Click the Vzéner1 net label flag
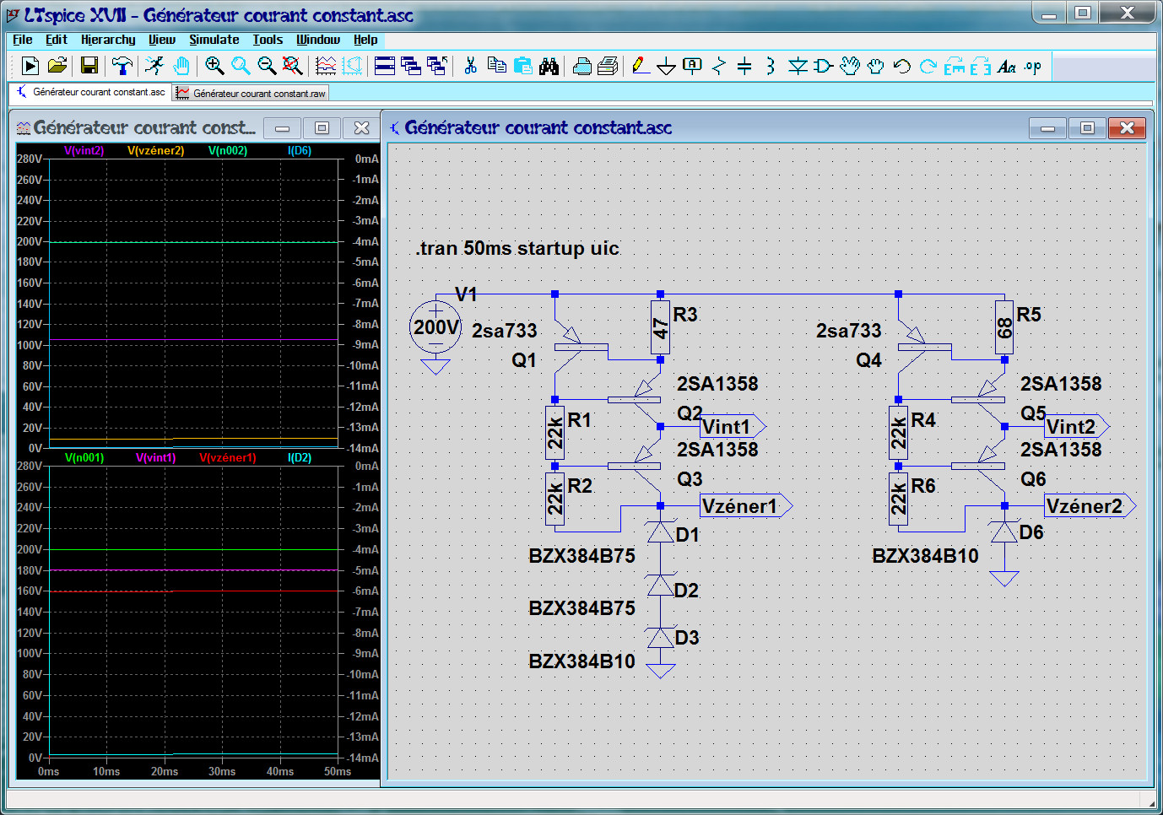Viewport: 1163px width, 815px height. (746, 506)
